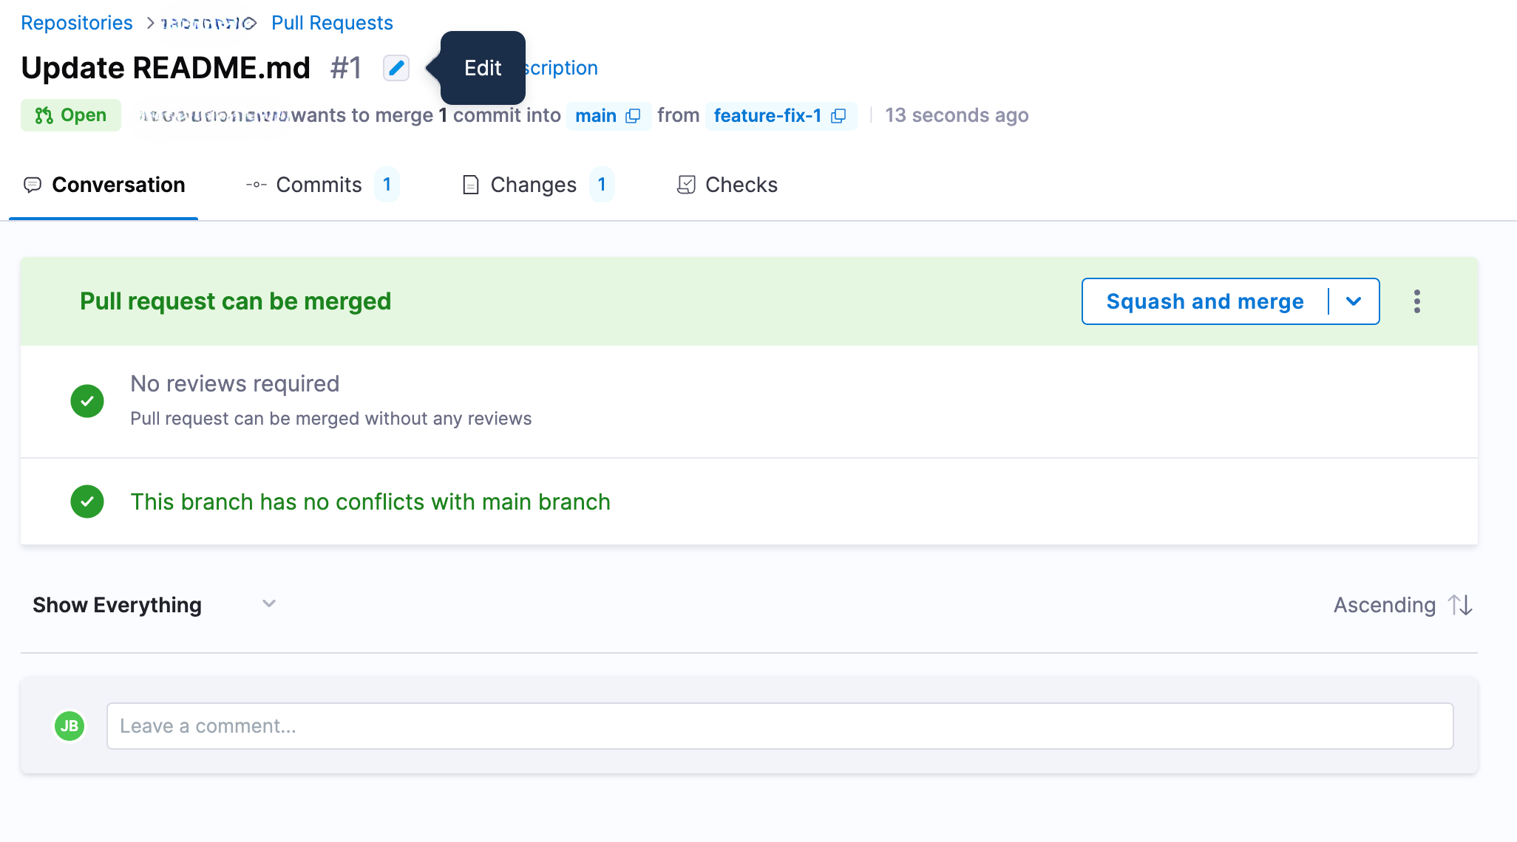Click the JB user avatar

coord(69,726)
